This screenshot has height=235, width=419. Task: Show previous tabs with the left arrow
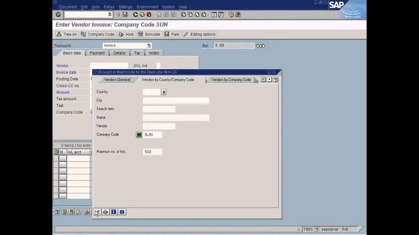[263, 80]
